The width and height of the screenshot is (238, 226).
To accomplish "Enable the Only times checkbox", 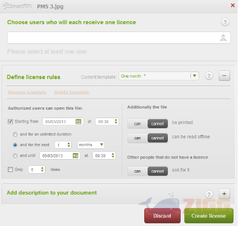I will pos(10,169).
